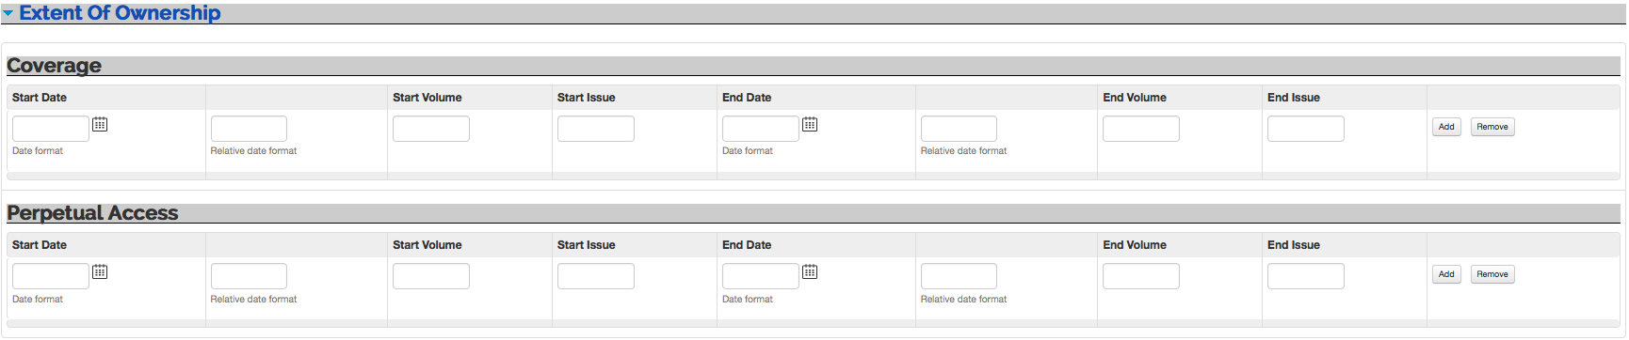Viewport: 1629px width, 340px height.
Task: Focus the Coverage End Issue field
Action: coord(1306,129)
